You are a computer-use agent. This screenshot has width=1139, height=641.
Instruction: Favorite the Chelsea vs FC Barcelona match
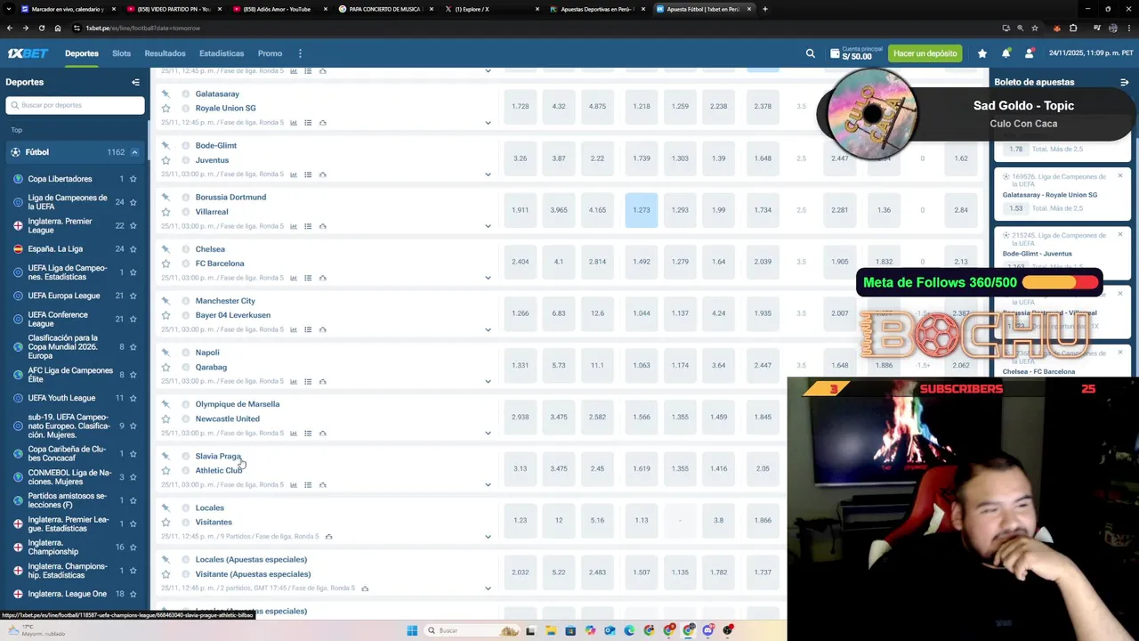point(166,264)
